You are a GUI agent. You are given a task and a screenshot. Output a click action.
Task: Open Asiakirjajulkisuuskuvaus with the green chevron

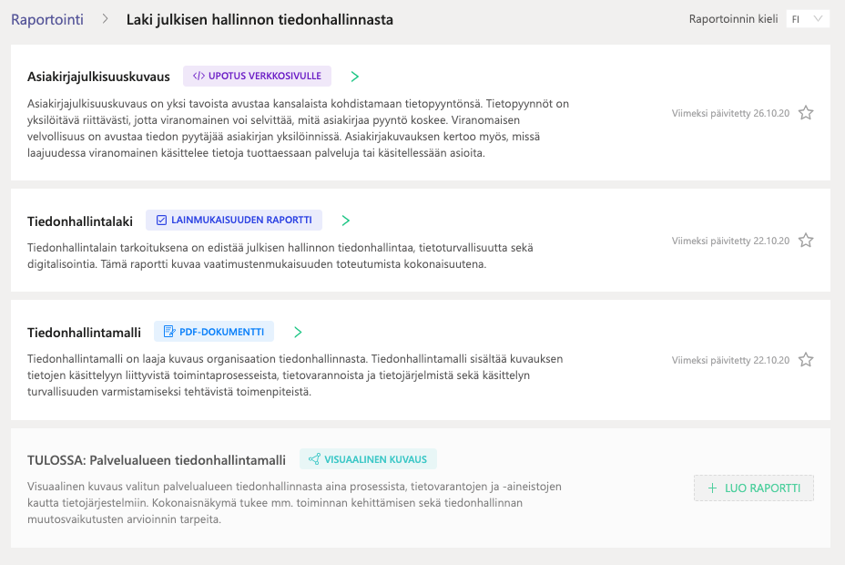[x=354, y=77]
